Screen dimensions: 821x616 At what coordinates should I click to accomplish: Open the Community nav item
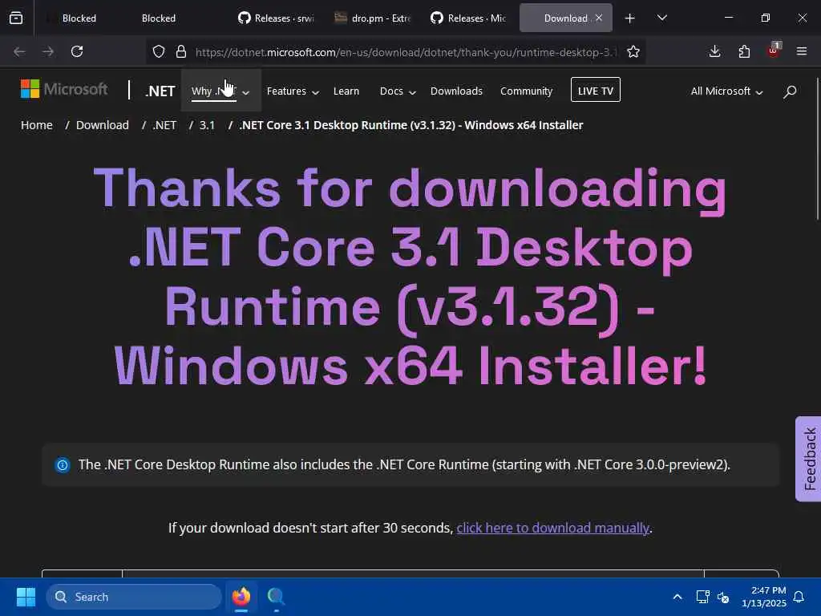[526, 91]
